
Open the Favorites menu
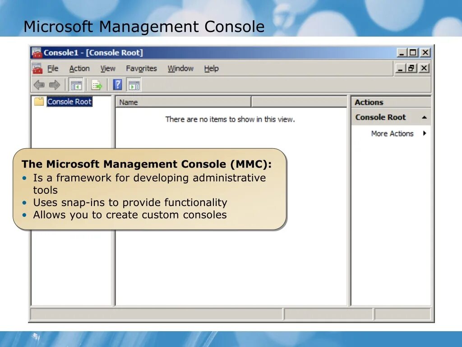(141, 69)
